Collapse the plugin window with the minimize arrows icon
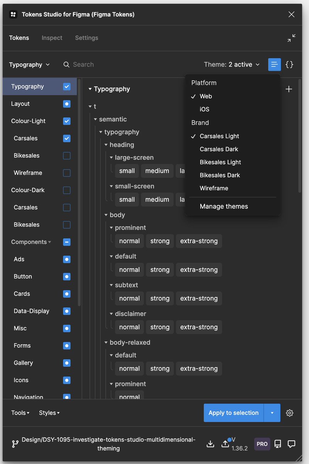 tap(292, 38)
